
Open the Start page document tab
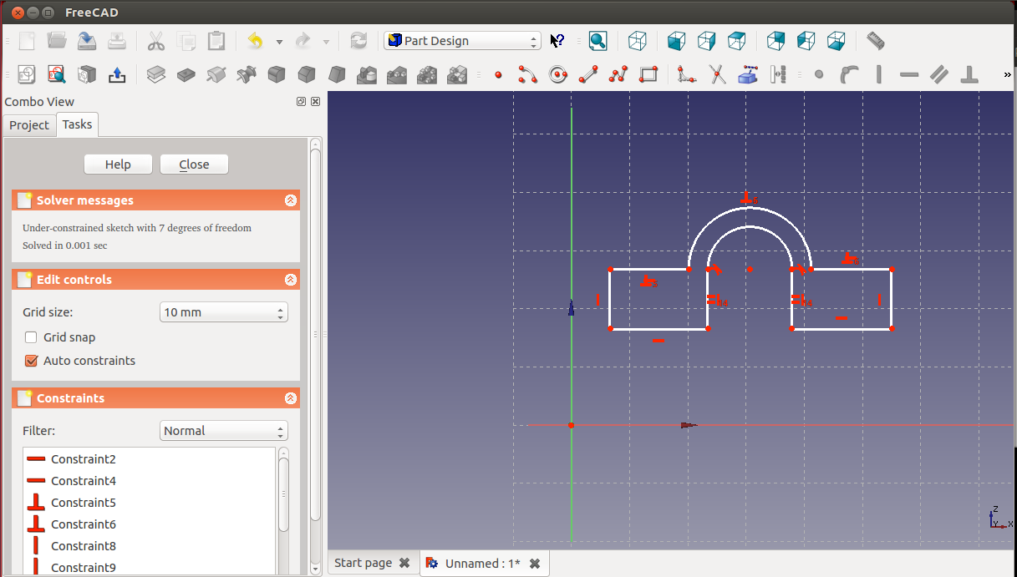click(363, 563)
